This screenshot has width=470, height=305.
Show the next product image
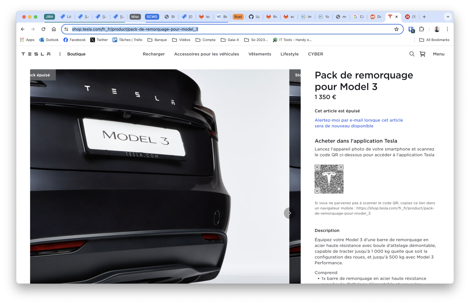pyautogui.click(x=289, y=213)
